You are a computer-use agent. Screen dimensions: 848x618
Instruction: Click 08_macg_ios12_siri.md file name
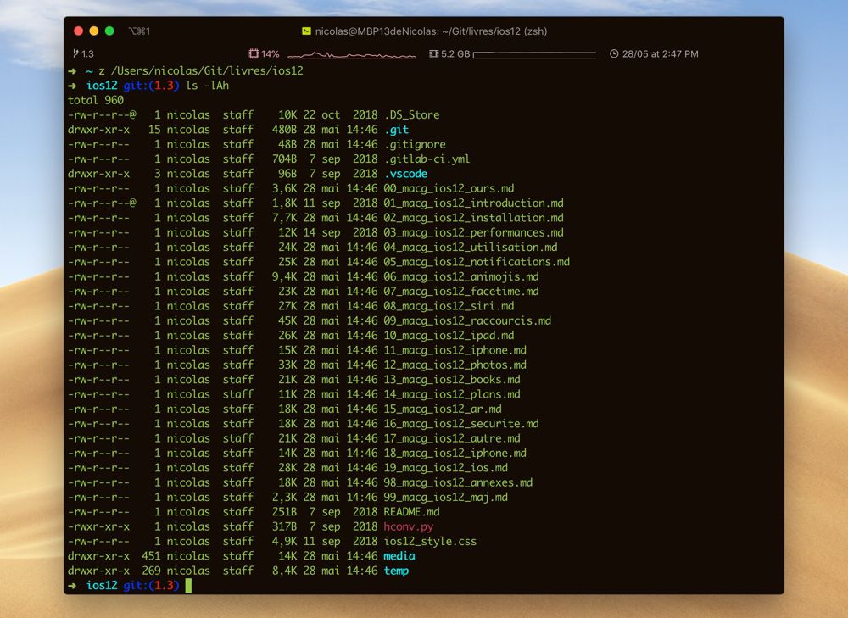click(x=449, y=305)
